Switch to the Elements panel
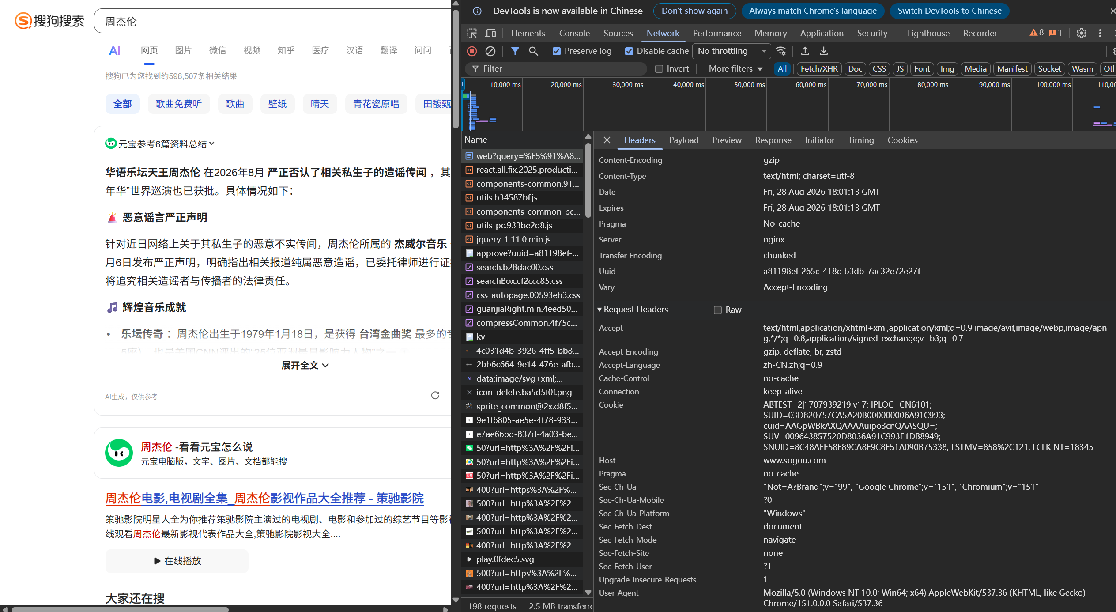Viewport: 1116px width, 612px height. tap(528, 33)
